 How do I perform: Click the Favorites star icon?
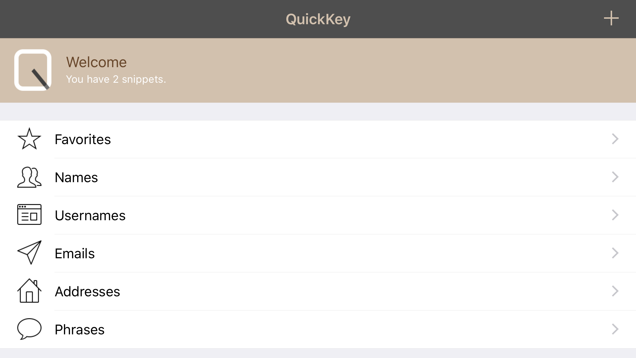29,139
